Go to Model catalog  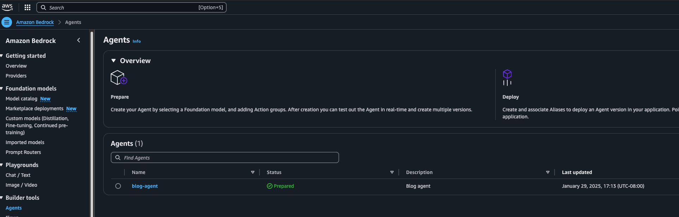tap(22, 99)
